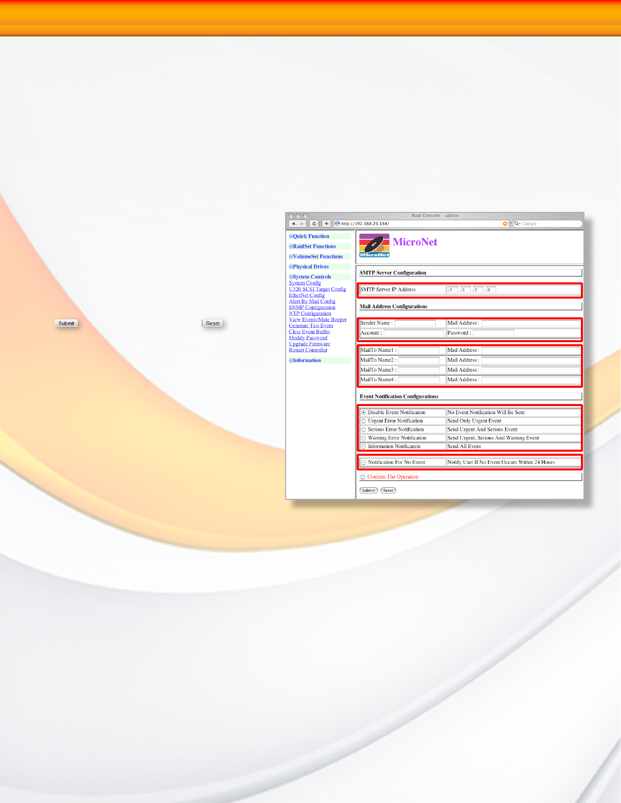
Task: Open the EtherNet Config link
Action: pyautogui.click(x=307, y=295)
